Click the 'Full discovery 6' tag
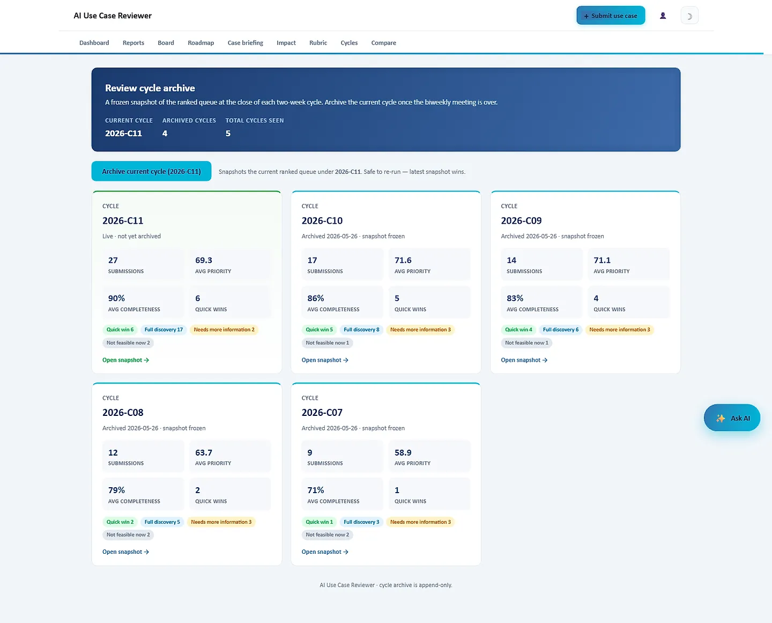Viewport: 772px width, 623px height. pyautogui.click(x=561, y=329)
